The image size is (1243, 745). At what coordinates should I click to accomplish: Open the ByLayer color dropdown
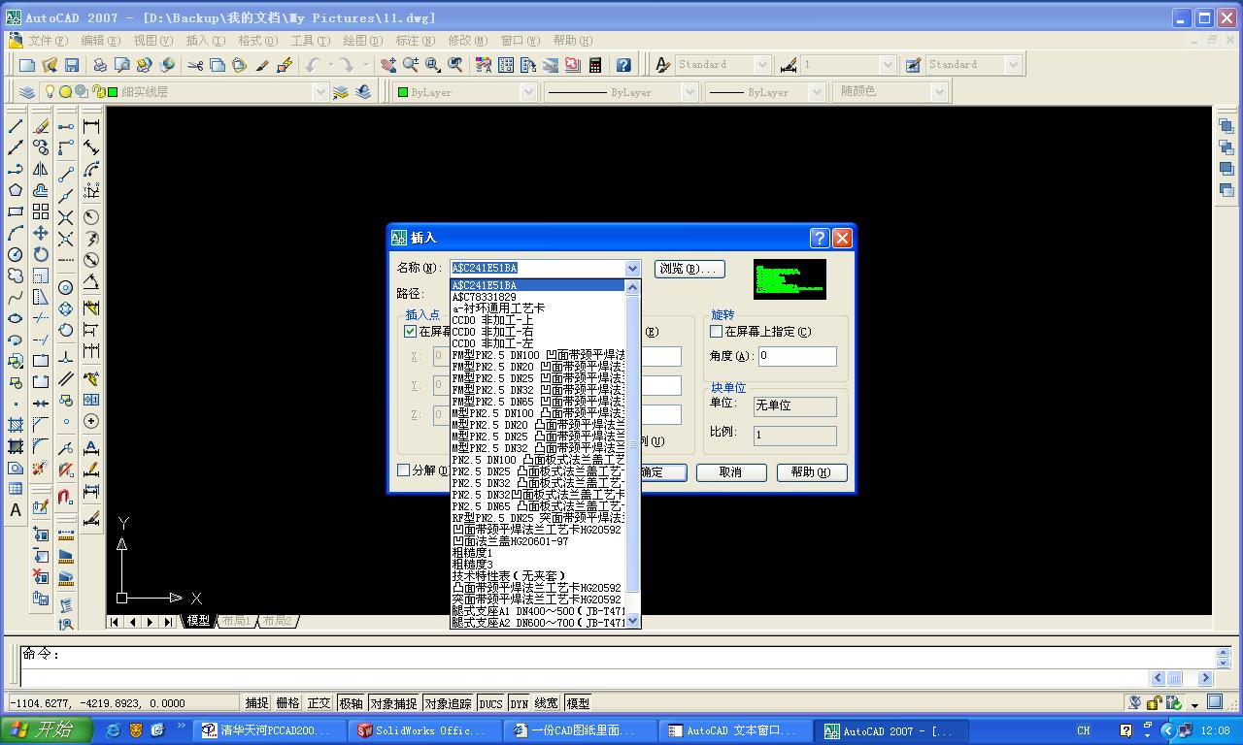[x=528, y=92]
